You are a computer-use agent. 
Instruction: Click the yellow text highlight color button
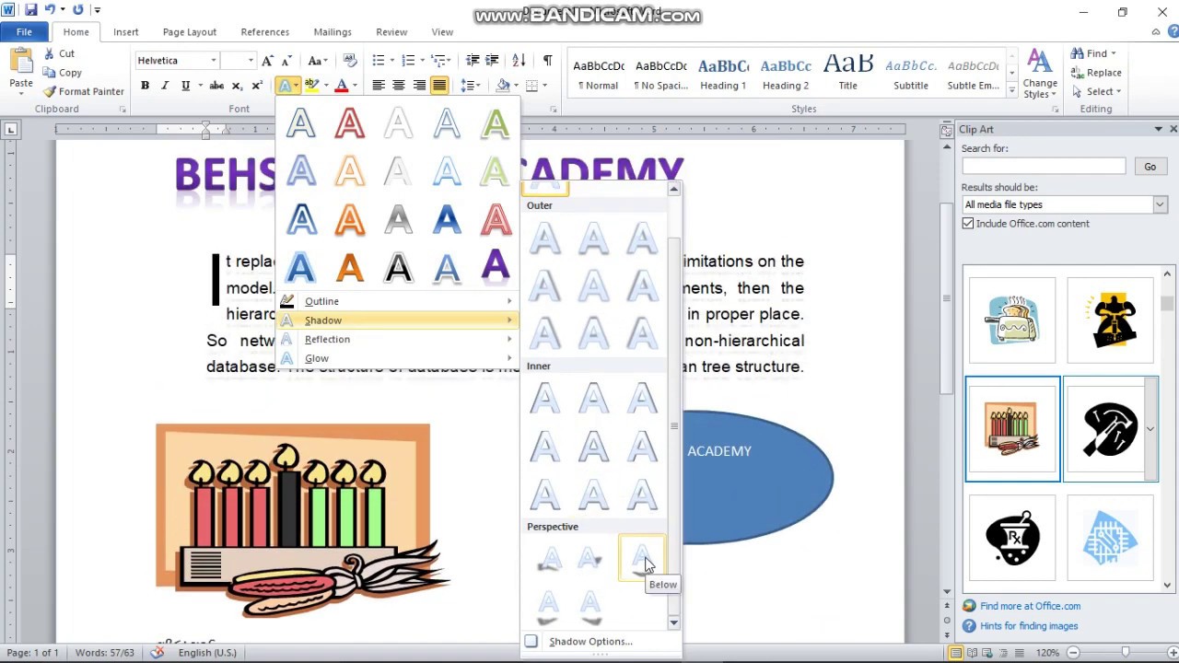point(311,86)
